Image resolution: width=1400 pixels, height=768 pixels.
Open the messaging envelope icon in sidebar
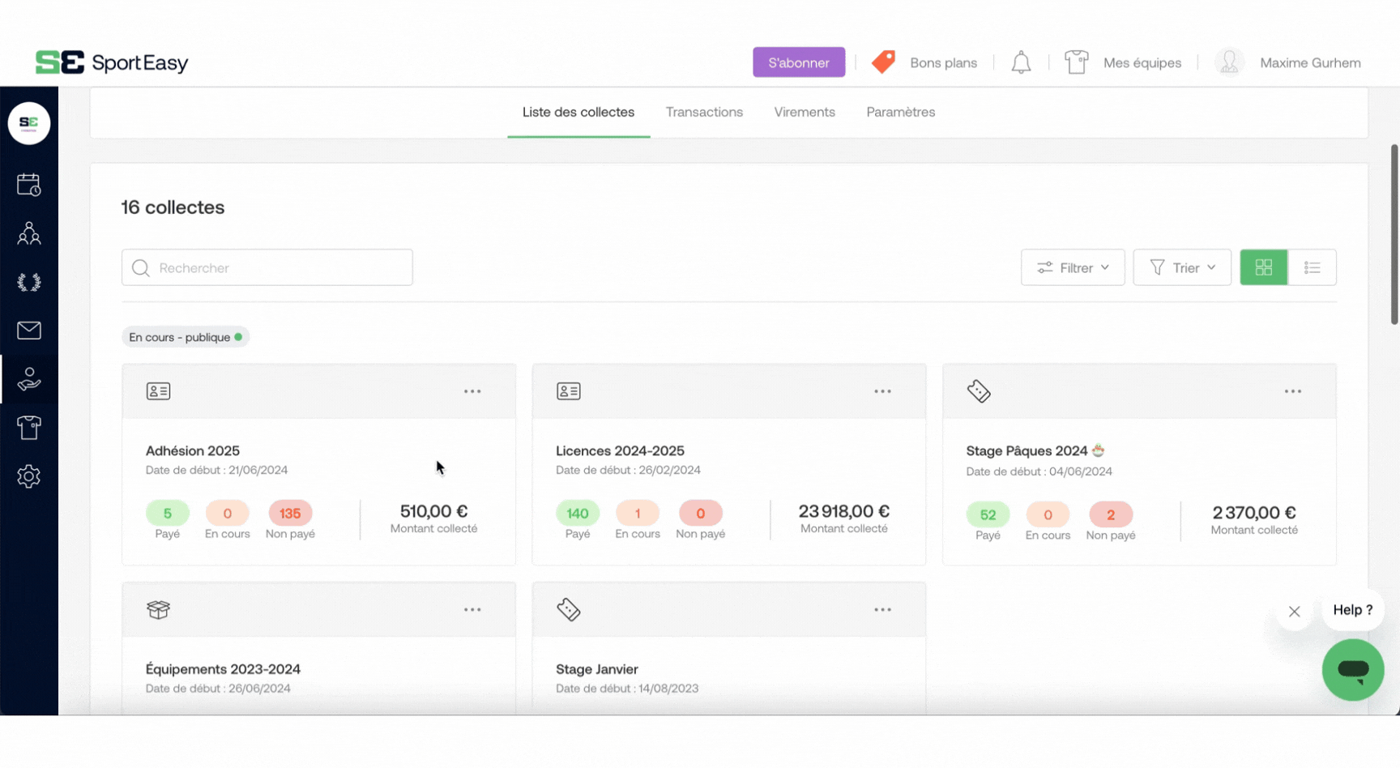coord(29,331)
